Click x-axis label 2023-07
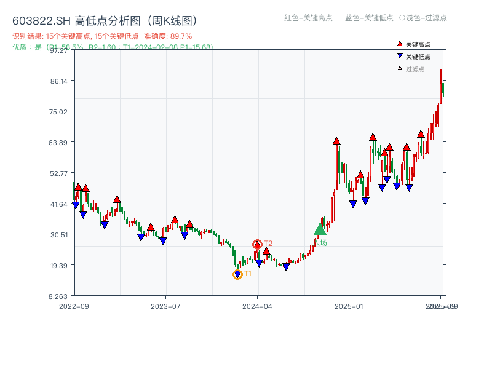 coord(165,306)
